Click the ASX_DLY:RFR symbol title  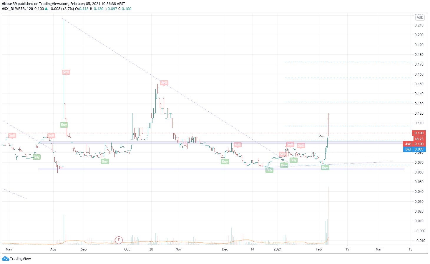pos(14,9)
